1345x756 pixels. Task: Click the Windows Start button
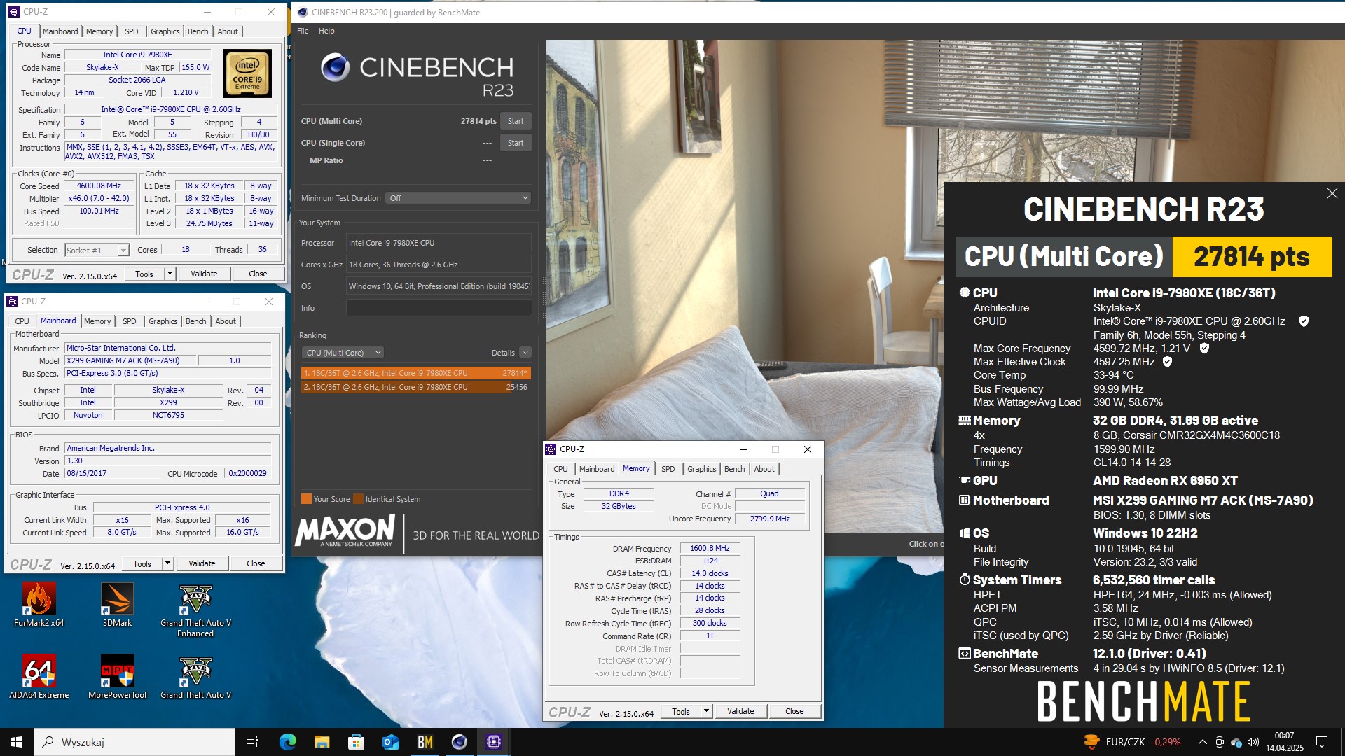coord(17,742)
